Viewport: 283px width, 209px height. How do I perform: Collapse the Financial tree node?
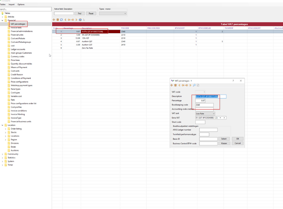point(2,21)
